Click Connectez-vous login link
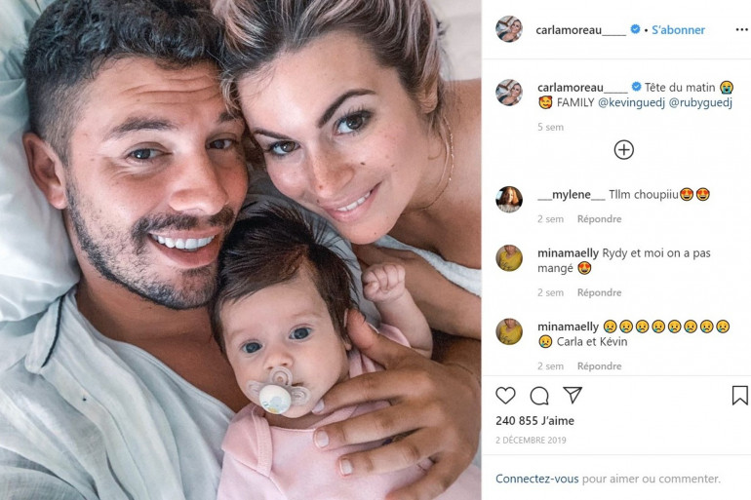The height and width of the screenshot is (500, 751). tap(536, 479)
